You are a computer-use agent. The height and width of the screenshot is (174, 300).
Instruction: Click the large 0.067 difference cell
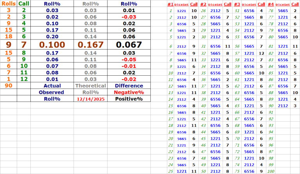click(128, 44)
